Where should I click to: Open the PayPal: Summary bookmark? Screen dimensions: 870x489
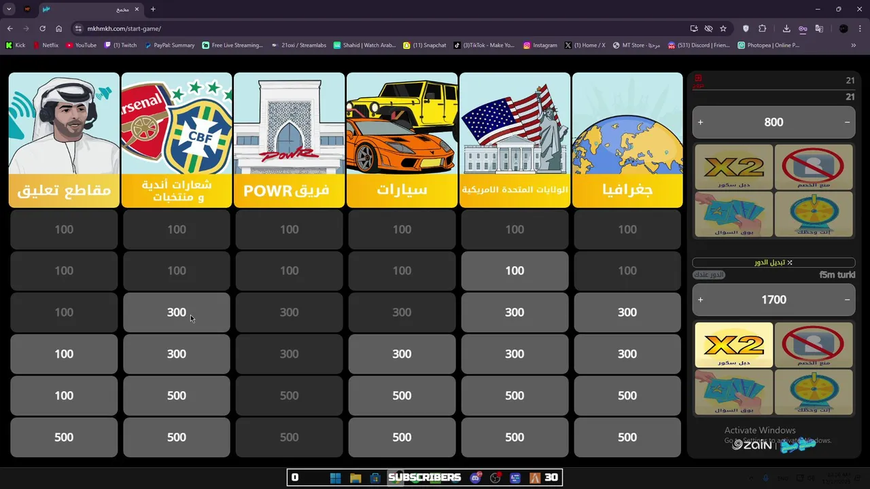pyautogui.click(x=169, y=46)
